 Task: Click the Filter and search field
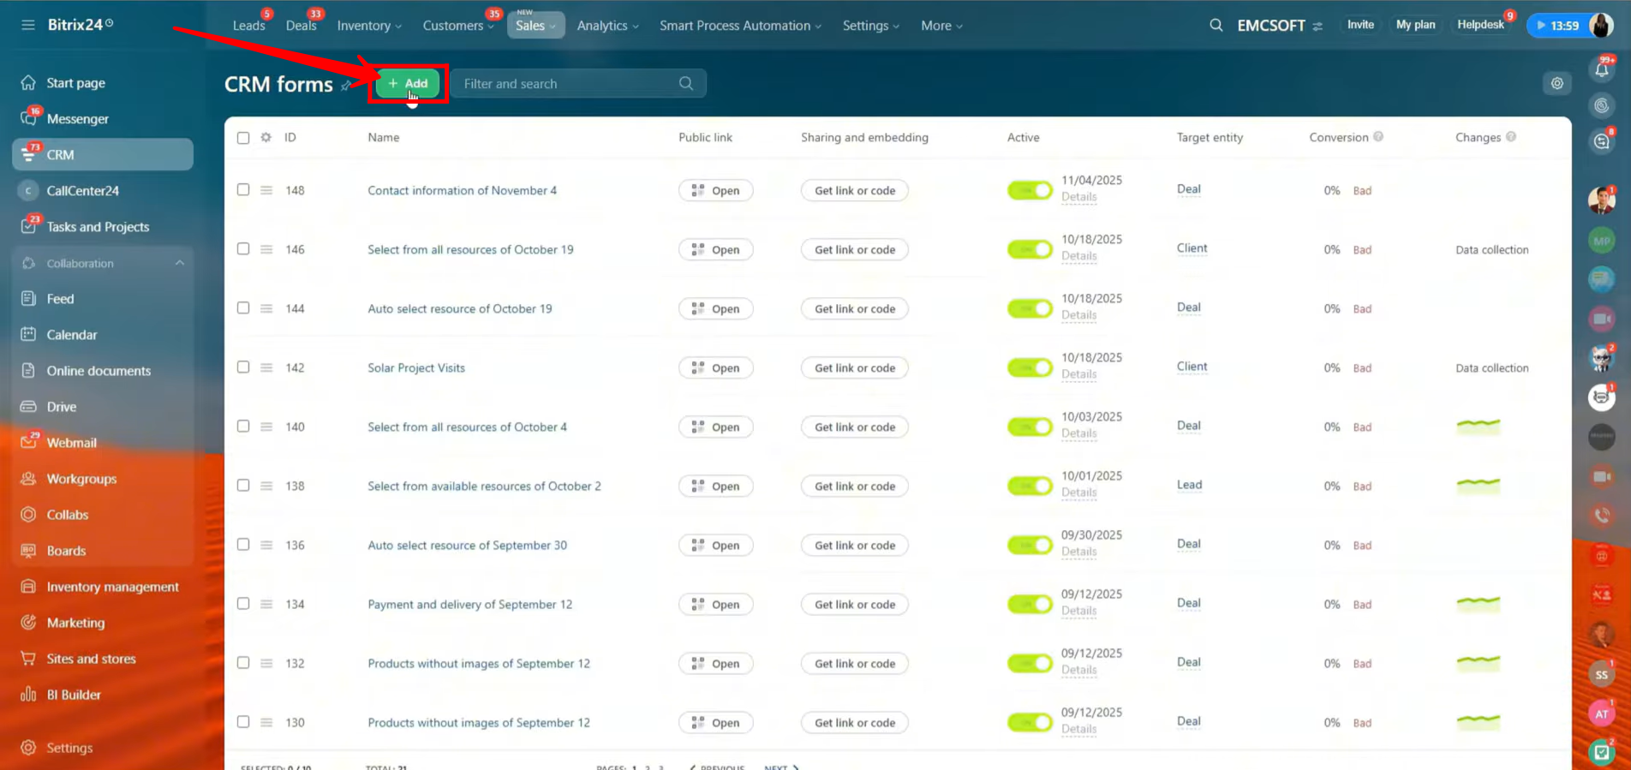point(567,83)
